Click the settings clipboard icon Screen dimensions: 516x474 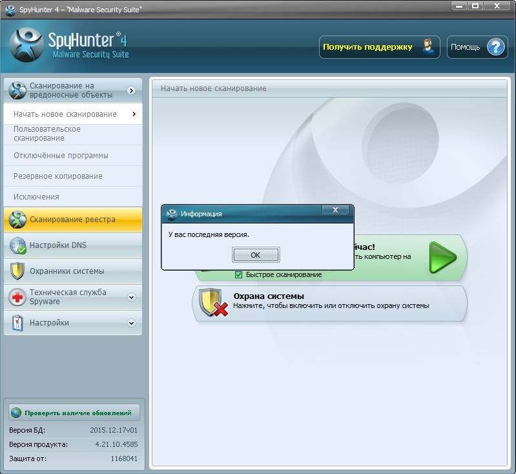[x=17, y=323]
